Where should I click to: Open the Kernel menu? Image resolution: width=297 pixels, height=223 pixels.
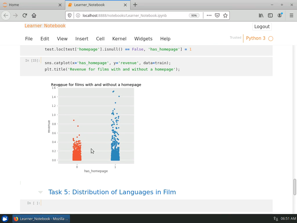tap(119, 39)
